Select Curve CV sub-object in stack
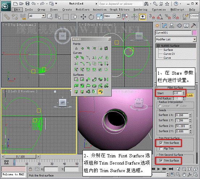Screen dimensions: 200x179 169,54
